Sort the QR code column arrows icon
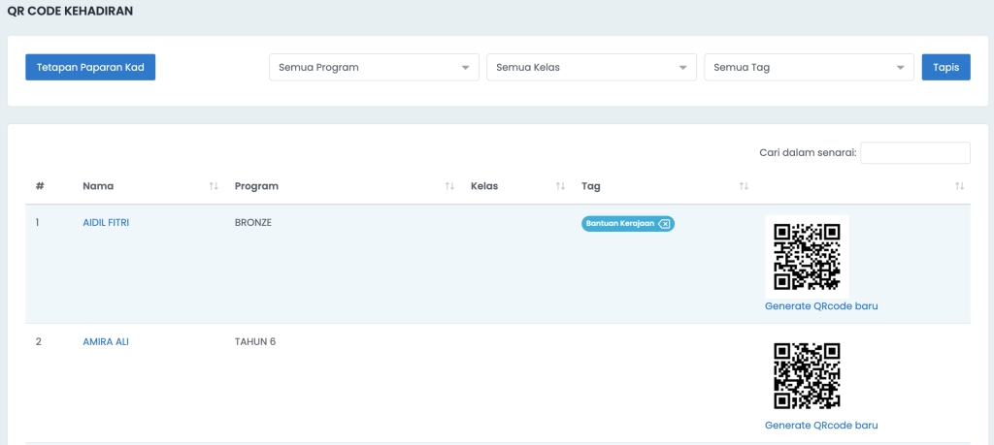Viewport: 994px width, 445px height. click(960, 186)
